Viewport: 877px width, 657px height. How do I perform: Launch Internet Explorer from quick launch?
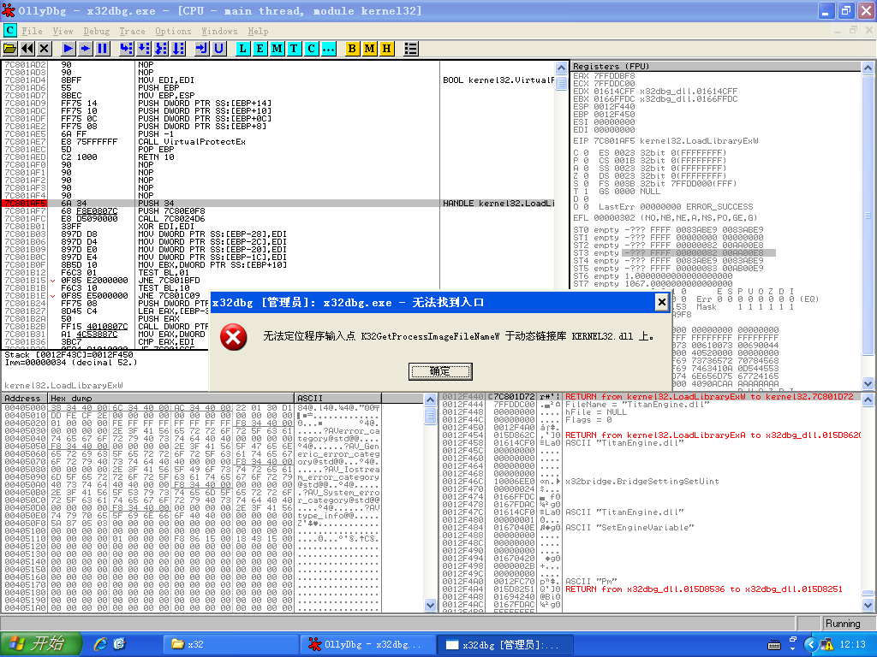click(x=101, y=644)
